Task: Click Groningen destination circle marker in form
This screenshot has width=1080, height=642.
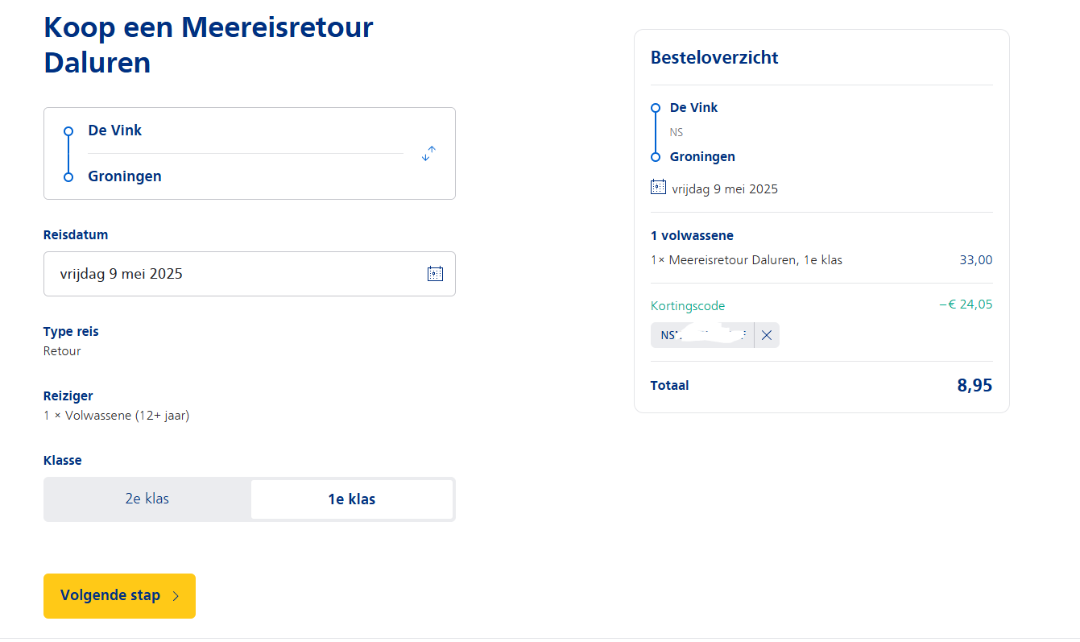Action: coord(68,177)
